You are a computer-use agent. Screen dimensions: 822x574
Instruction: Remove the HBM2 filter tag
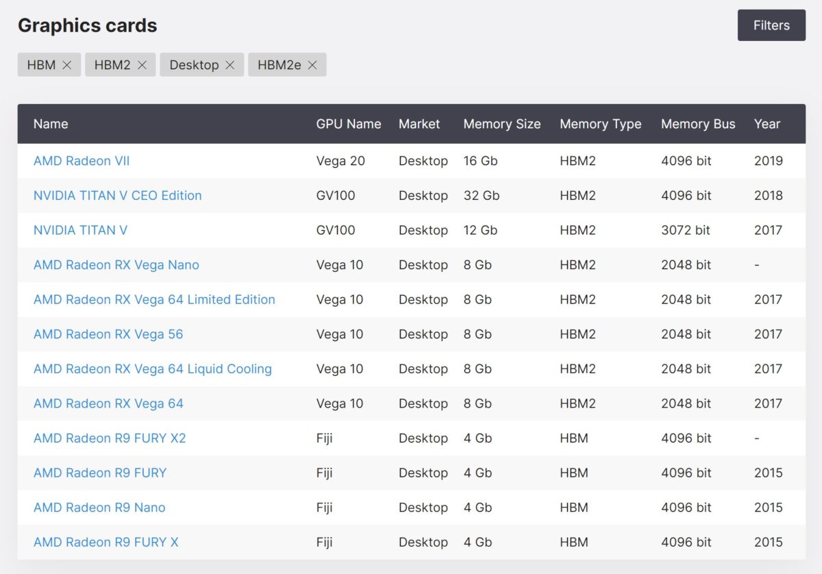(142, 65)
